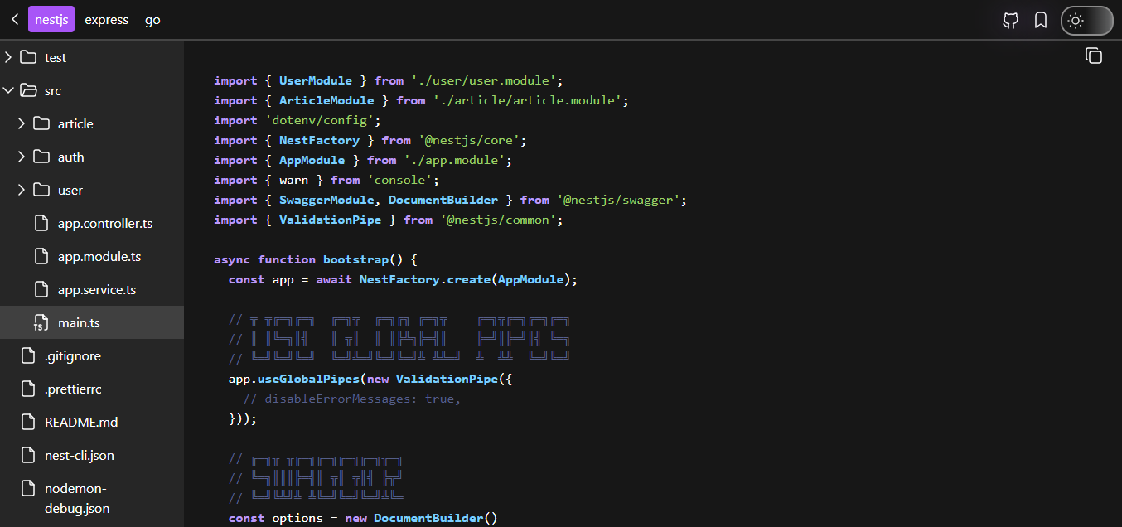
Task: Click the auth folder icon
Action: pos(41,157)
